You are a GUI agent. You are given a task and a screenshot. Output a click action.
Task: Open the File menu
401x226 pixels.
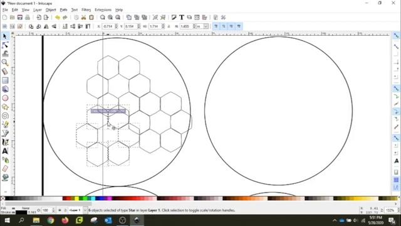point(5,10)
